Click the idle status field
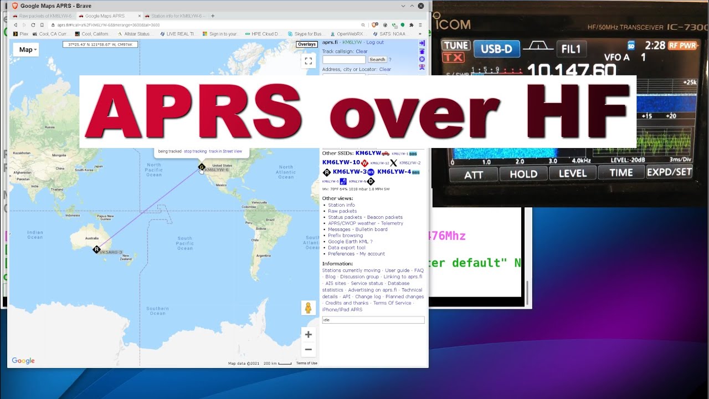709x399 pixels. [373, 320]
